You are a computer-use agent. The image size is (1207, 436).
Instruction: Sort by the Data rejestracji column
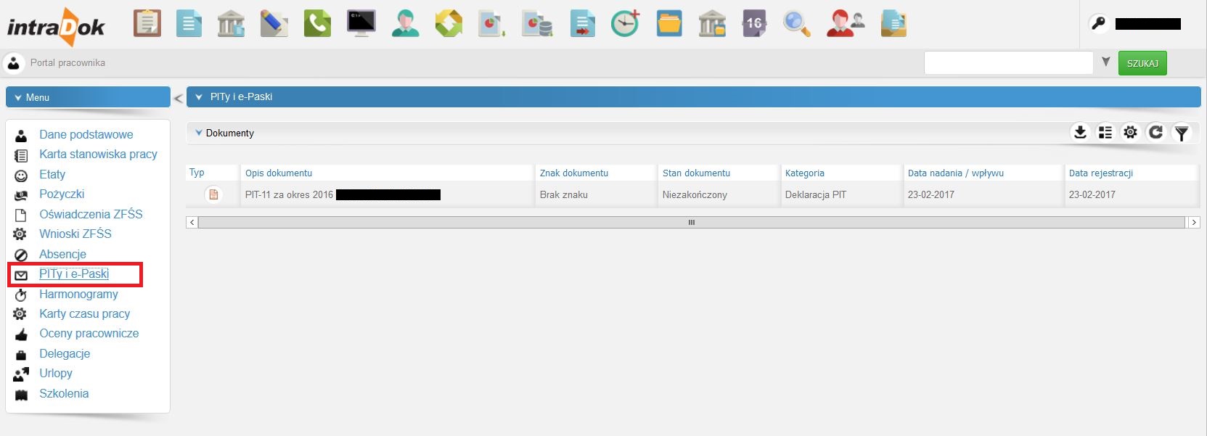point(1100,173)
